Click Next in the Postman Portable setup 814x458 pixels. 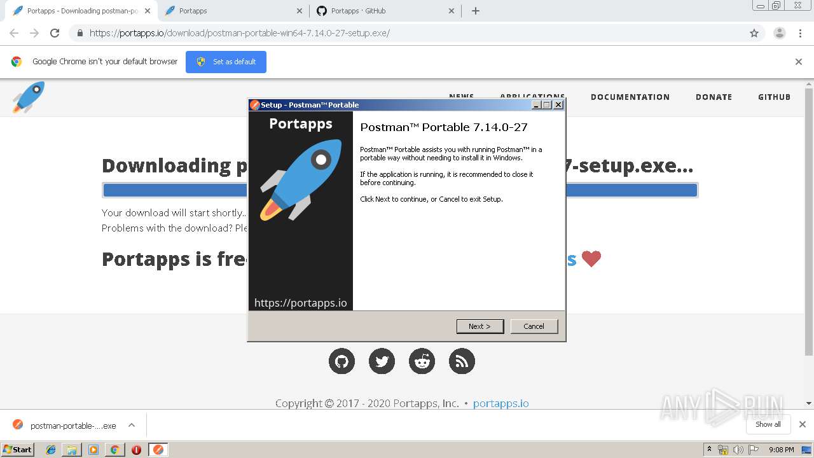(480, 326)
